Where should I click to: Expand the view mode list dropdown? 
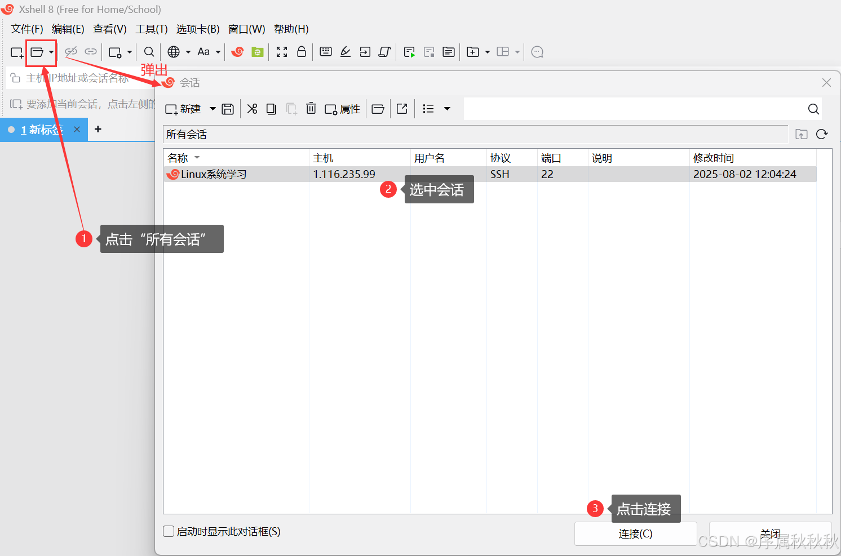click(x=447, y=108)
